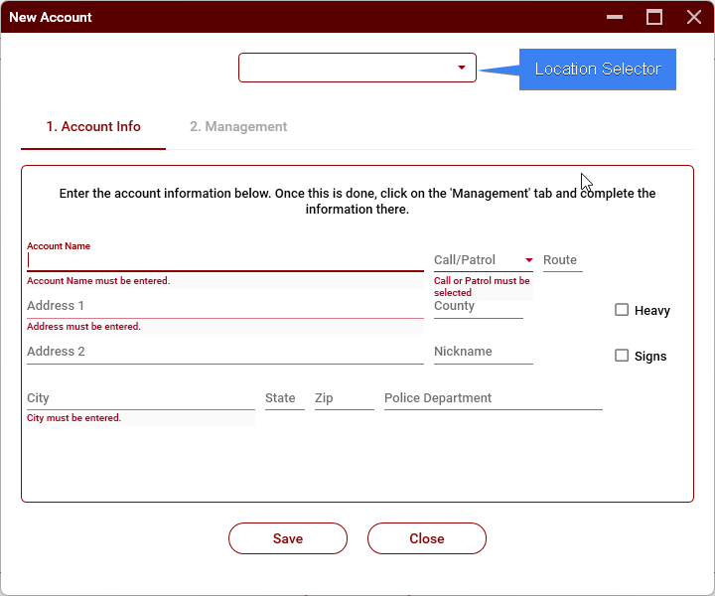Enable the Heavy checkbox
Viewport: 715px width, 596px height.
coord(622,310)
